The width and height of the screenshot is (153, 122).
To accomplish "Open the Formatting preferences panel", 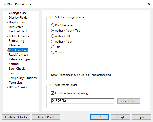I will pos(16,41).
